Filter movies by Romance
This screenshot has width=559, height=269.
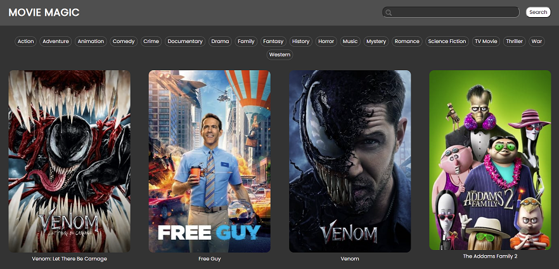[x=407, y=41]
